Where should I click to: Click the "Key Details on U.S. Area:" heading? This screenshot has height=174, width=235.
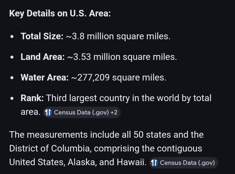[x=60, y=14]
